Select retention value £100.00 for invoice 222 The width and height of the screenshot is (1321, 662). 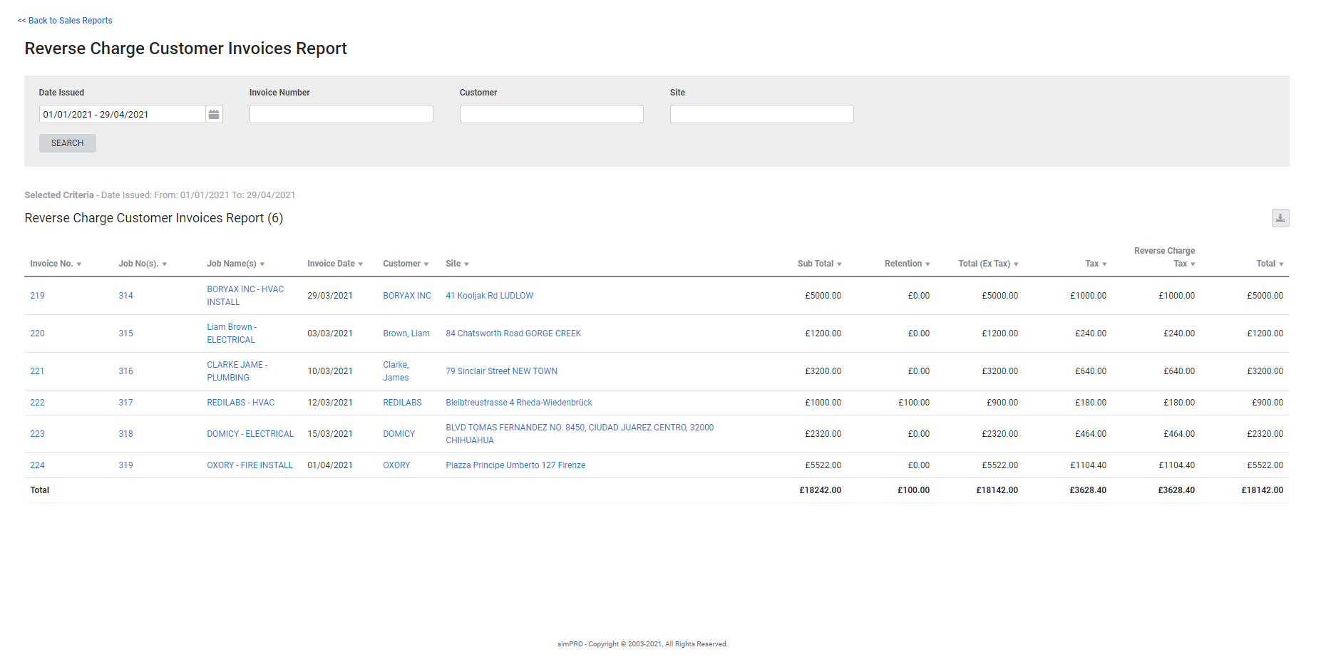click(914, 403)
